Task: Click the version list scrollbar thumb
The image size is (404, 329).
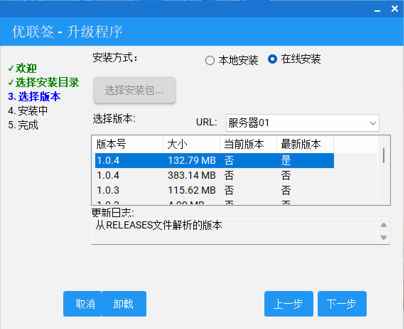Action: click(x=384, y=155)
